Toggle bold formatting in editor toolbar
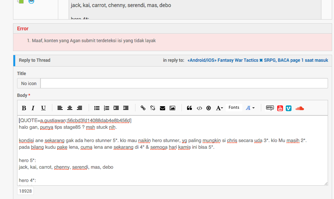 tap(24, 108)
